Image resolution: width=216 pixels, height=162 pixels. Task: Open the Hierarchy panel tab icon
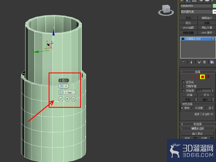[194, 1]
